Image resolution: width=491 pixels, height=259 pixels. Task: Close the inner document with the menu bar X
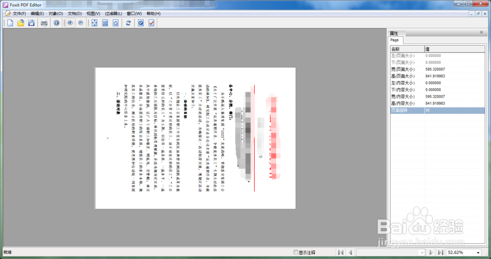click(485, 14)
